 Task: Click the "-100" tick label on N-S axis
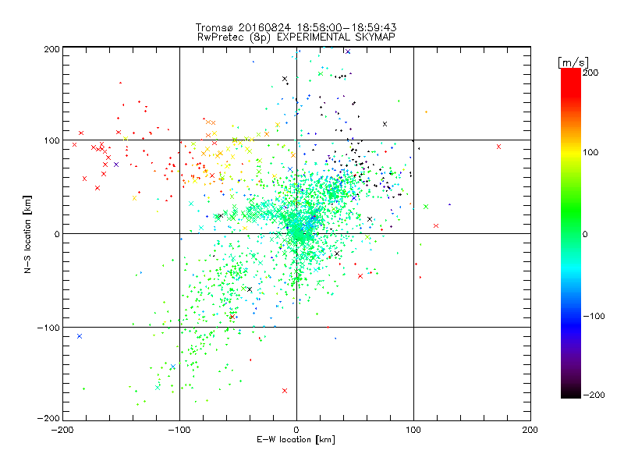[x=48, y=328]
